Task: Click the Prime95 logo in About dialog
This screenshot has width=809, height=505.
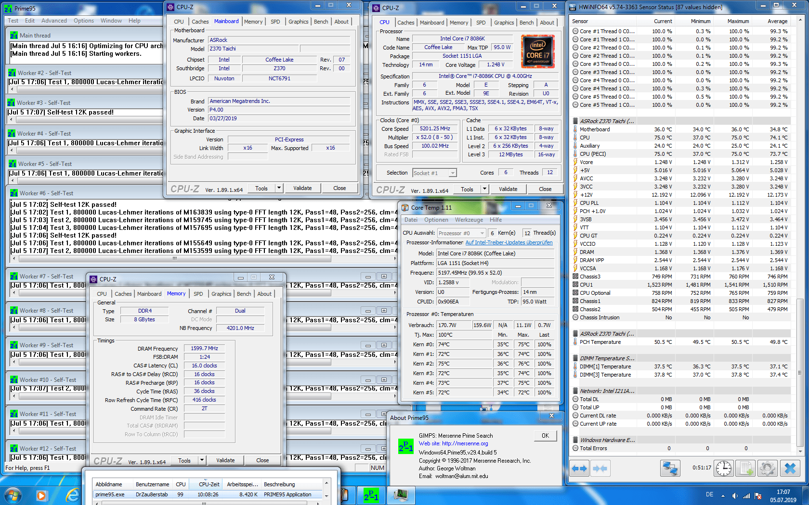Action: coord(405,446)
